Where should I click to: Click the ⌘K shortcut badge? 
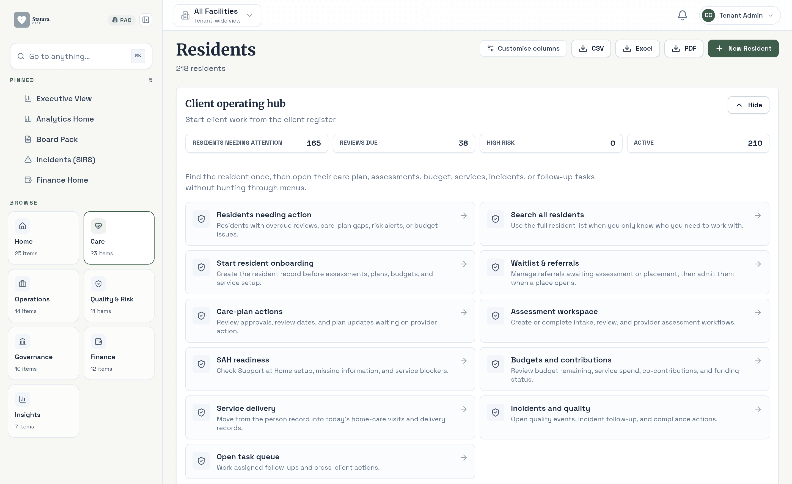tap(138, 56)
